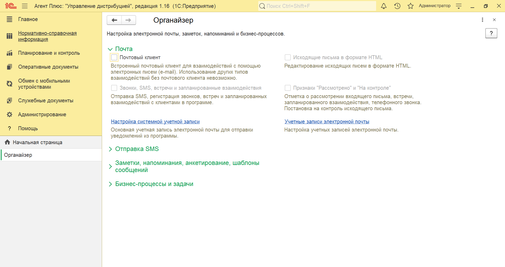The image size is (505, 267).
Task: Restore down the application window
Action: [x=486, y=6]
